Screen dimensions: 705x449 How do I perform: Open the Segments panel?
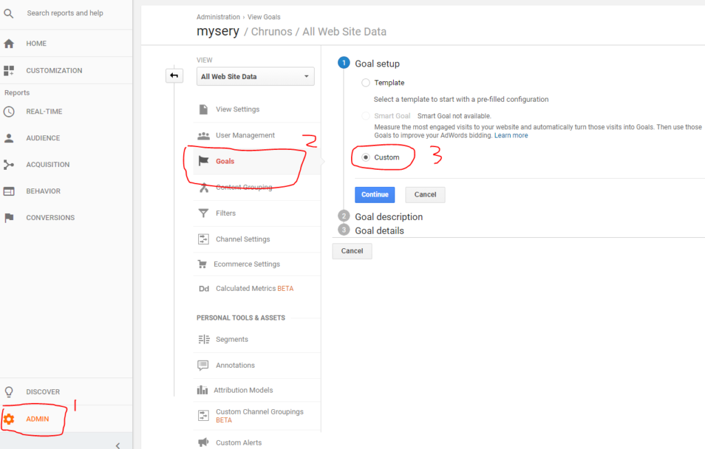[x=231, y=339]
